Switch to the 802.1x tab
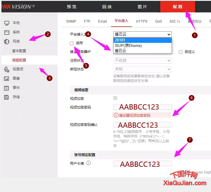 click(175, 21)
